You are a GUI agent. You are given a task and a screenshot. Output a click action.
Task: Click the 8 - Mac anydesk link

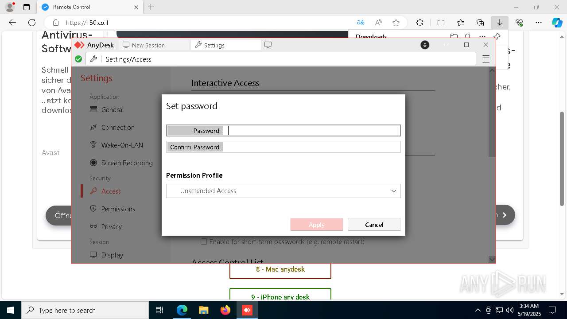pos(280,269)
